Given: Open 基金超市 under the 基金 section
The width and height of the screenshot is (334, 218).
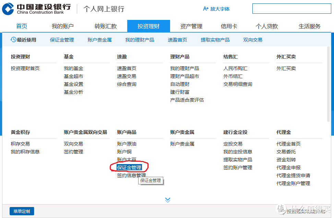Looking at the screenshot, I should 73,76.
